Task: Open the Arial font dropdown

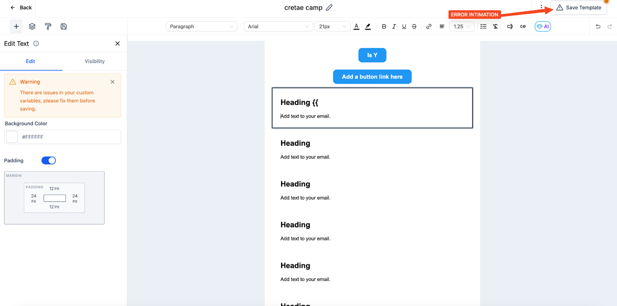Action: pos(278,27)
